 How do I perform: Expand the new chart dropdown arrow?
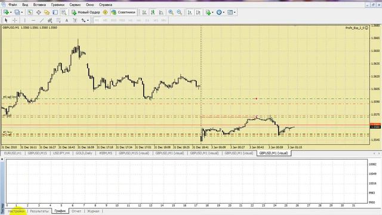click(x=11, y=12)
